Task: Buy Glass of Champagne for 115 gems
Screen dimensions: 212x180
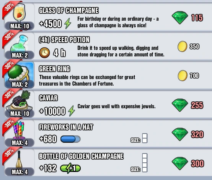Action: point(188,18)
